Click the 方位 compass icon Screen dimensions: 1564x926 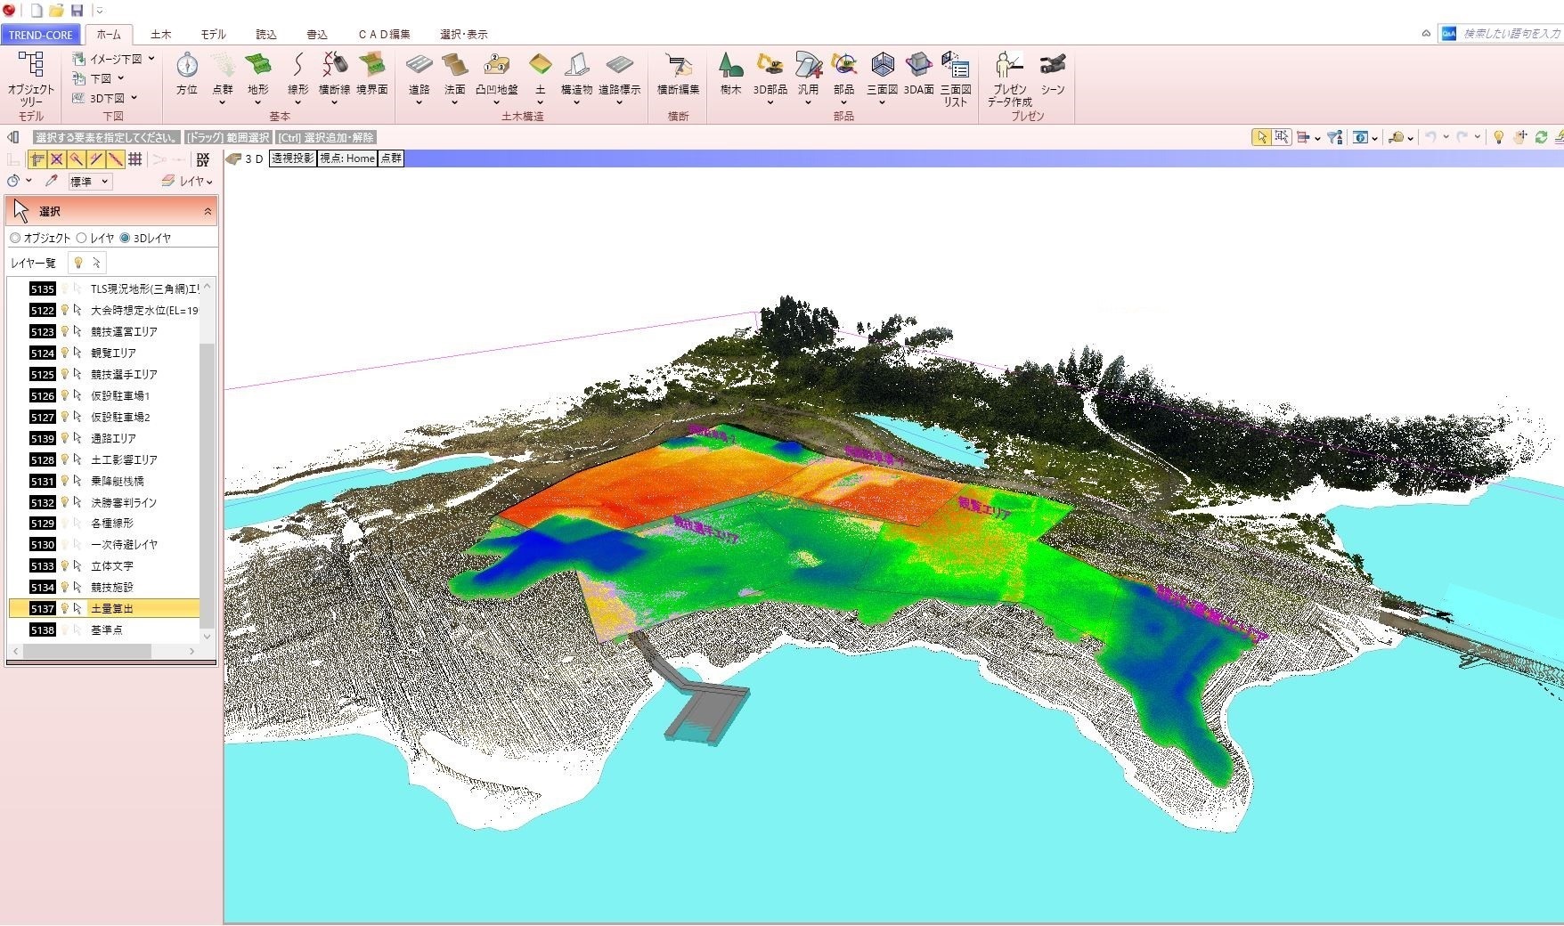pyautogui.click(x=187, y=66)
